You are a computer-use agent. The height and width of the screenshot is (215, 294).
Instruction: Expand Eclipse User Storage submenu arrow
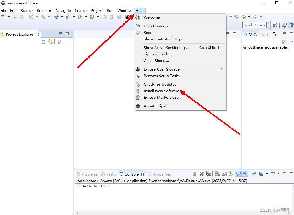(222, 69)
